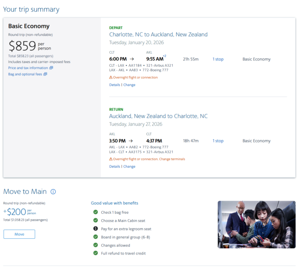Show the 1 stop info for departing flight
This screenshot has height=267, width=299.
(218, 59)
